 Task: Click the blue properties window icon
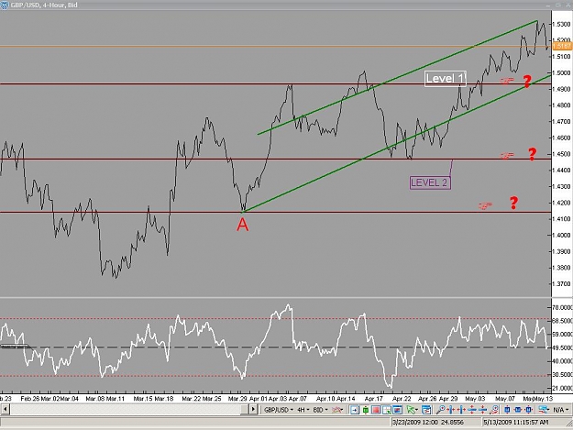(x=426, y=410)
